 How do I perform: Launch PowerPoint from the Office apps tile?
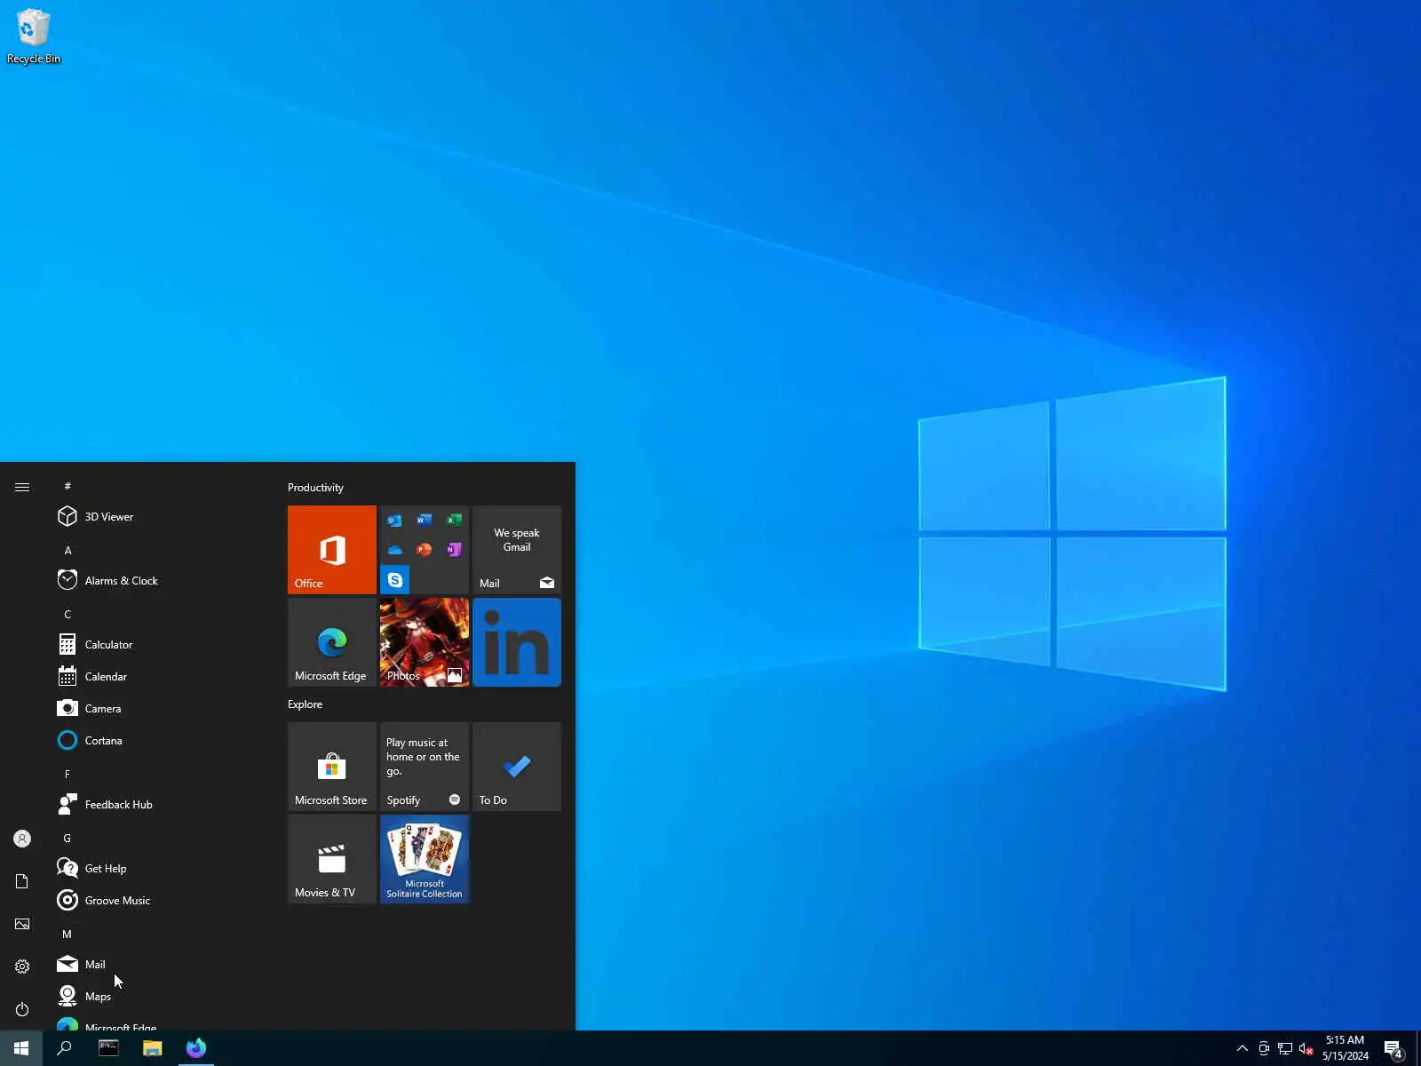point(425,550)
